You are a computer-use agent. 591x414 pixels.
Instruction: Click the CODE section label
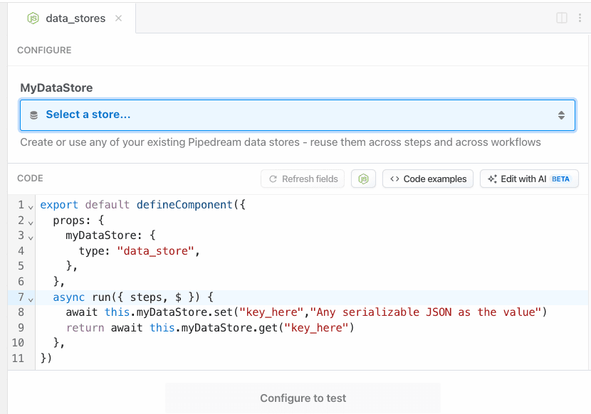pos(30,178)
